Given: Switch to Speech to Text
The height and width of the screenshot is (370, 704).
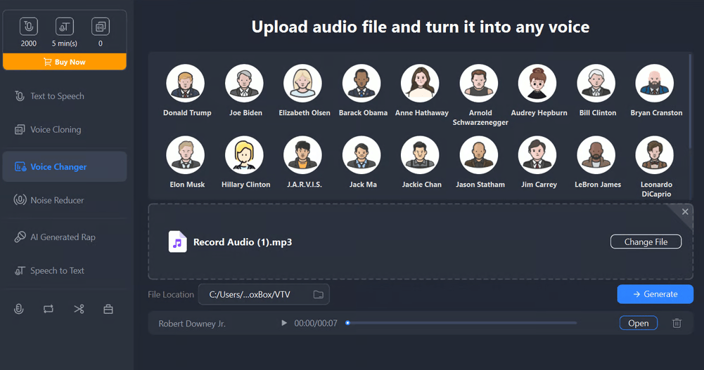Looking at the screenshot, I should click(x=65, y=270).
